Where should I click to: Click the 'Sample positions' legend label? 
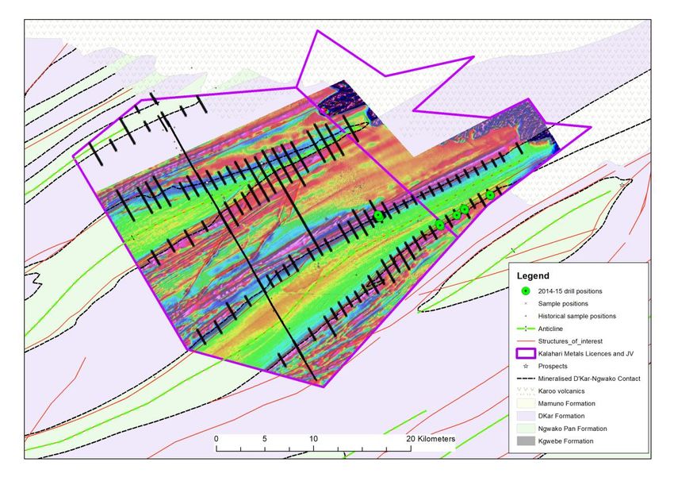[x=563, y=304]
